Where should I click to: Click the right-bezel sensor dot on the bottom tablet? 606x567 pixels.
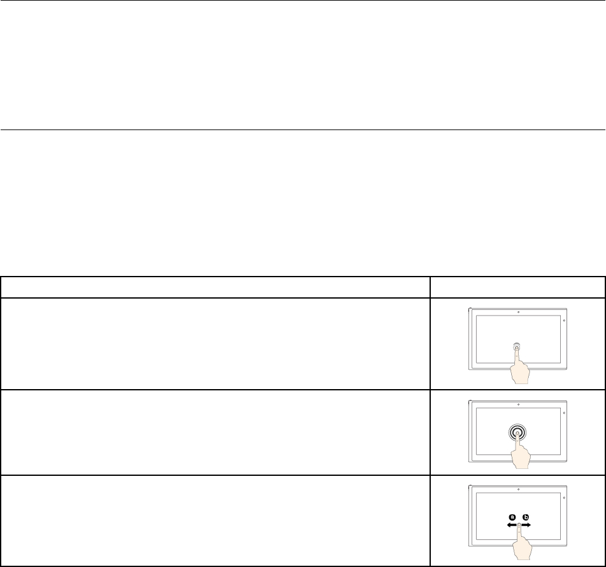pos(564,498)
